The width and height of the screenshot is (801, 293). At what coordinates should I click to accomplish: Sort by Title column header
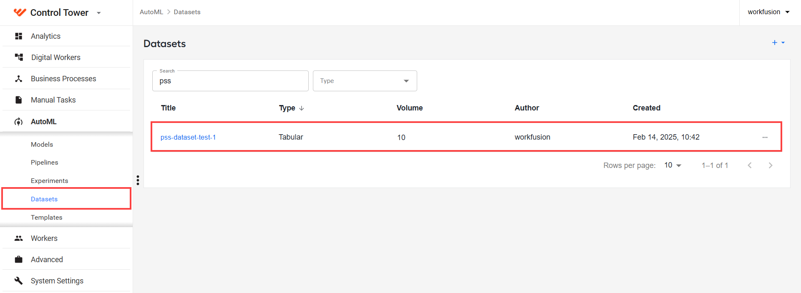pos(168,108)
